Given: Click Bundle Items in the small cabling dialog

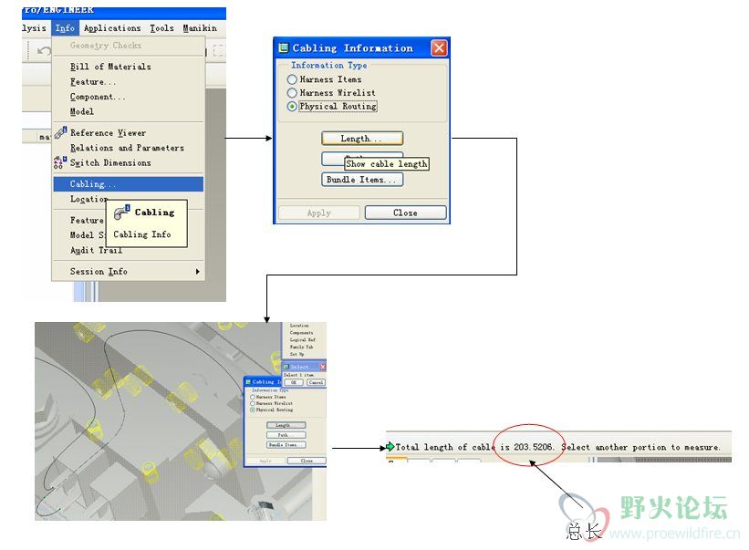Looking at the screenshot, I should [286, 445].
